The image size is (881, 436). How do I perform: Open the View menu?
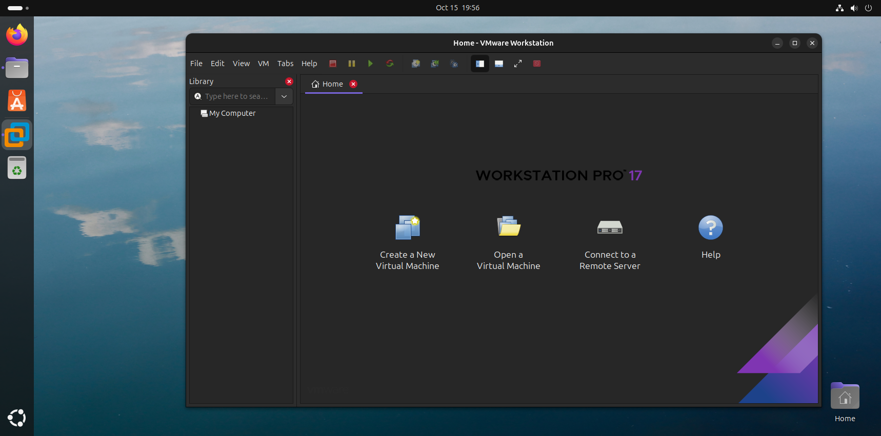tap(241, 64)
